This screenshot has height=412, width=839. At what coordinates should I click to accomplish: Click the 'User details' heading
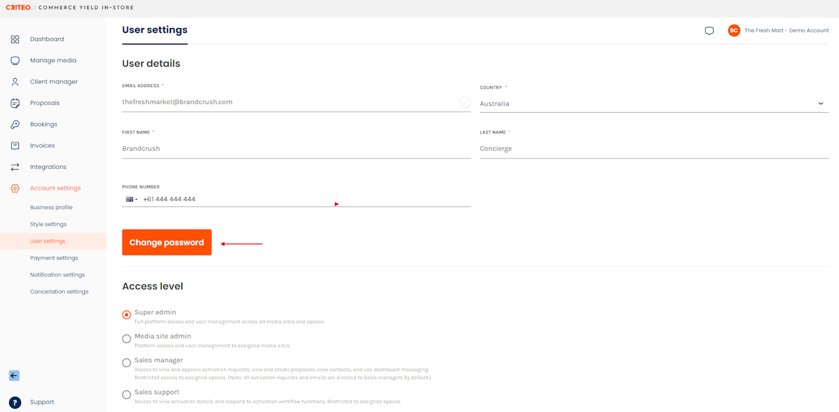pyautogui.click(x=151, y=64)
